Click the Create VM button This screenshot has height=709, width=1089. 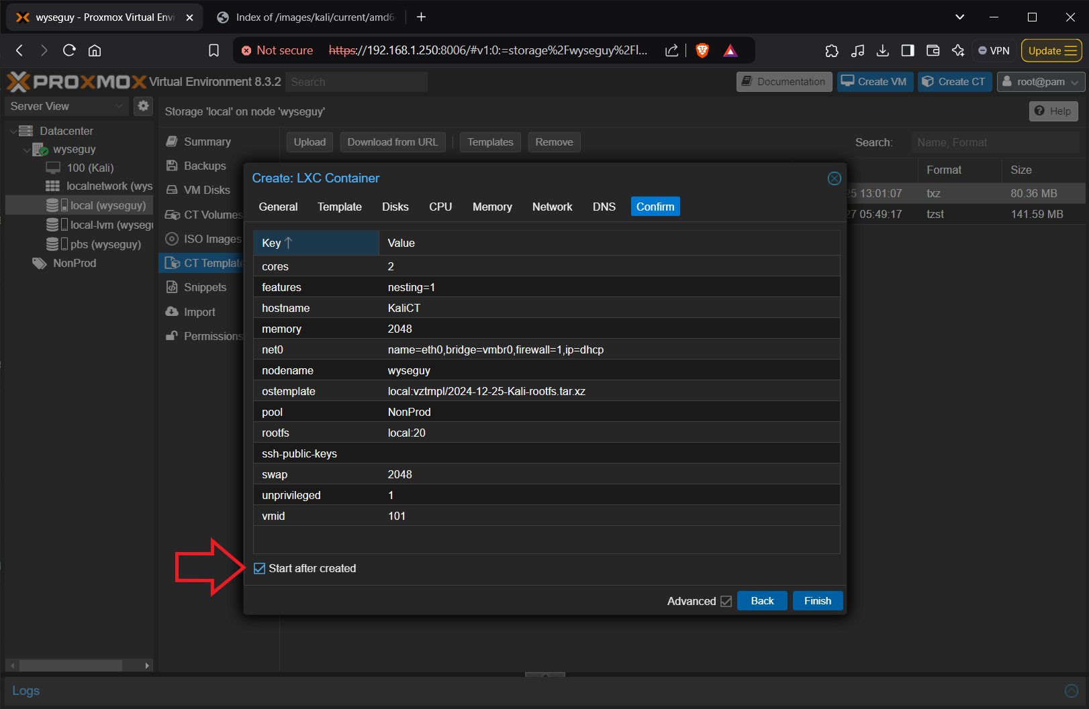tap(875, 82)
